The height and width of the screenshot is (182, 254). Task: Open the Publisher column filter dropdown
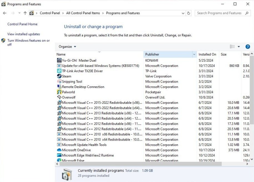[194, 54]
